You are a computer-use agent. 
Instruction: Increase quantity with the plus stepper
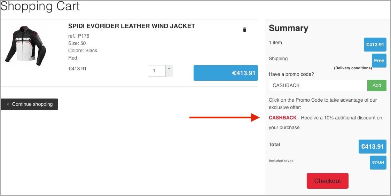click(169, 68)
